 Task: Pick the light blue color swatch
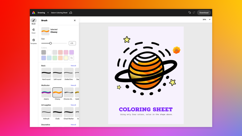(x=49, y=58)
